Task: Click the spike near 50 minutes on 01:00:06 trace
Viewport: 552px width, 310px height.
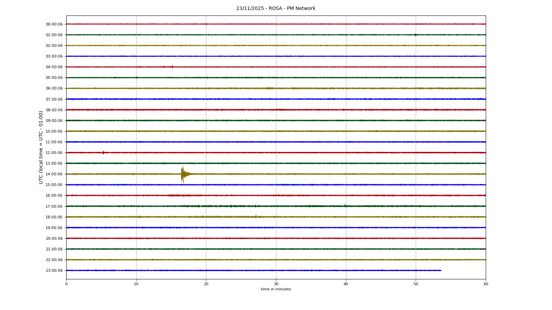Action: tap(415, 34)
